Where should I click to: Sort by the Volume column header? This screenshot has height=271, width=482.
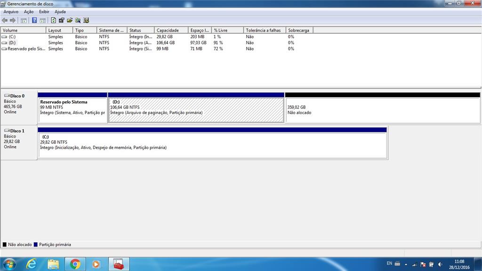coord(23,30)
